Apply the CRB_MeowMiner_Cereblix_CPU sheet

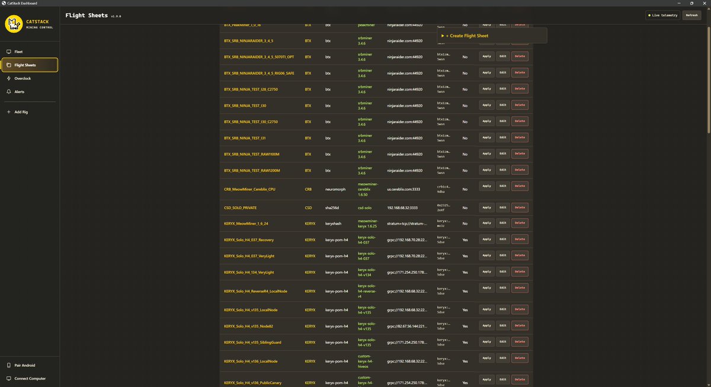tap(486, 185)
